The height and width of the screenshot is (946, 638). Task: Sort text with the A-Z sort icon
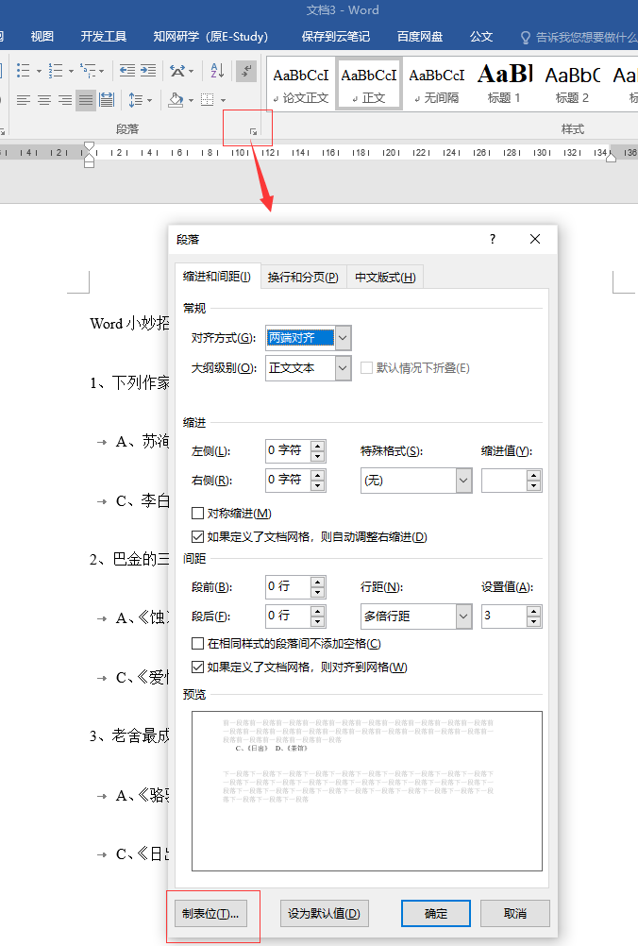(217, 71)
